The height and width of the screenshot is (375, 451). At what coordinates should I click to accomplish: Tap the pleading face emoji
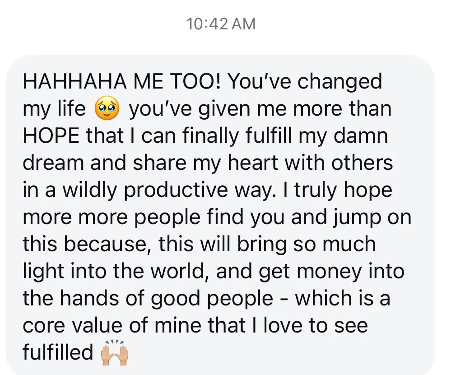click(107, 108)
